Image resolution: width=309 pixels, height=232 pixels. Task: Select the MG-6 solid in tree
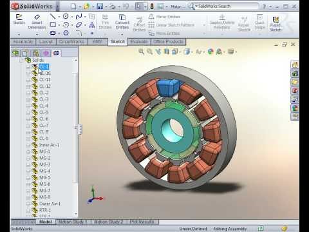pyautogui.click(x=45, y=184)
